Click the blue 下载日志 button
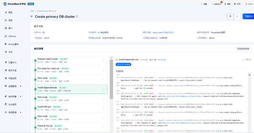This screenshot has height=133, width=254. (x=248, y=16)
